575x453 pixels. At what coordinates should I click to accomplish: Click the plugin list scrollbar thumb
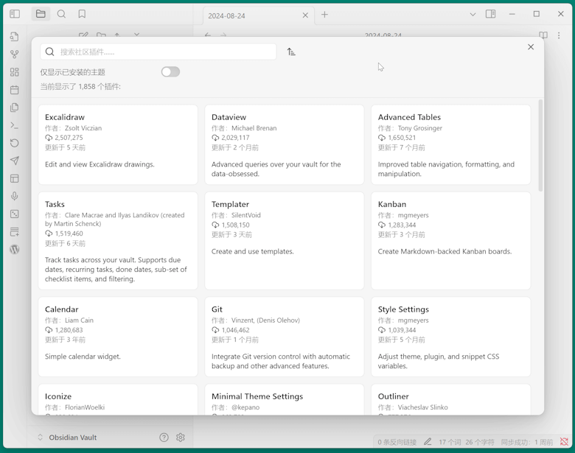540,145
